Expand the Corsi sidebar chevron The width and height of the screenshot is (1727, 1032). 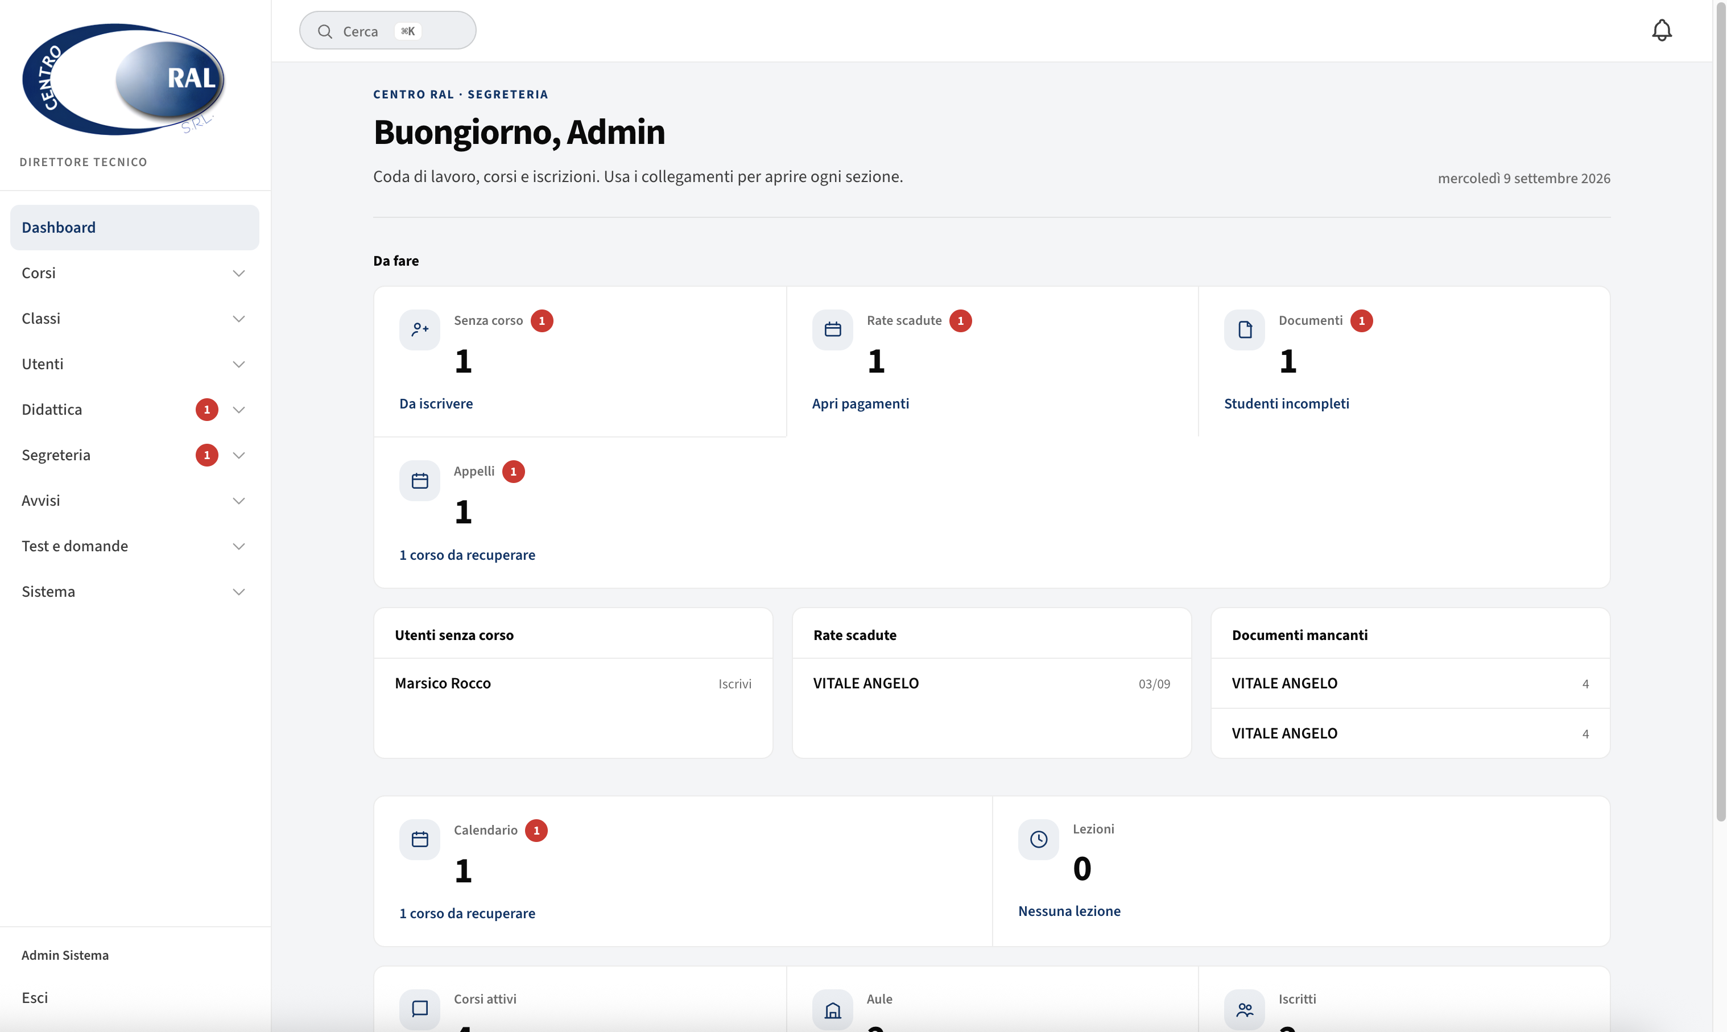238,273
